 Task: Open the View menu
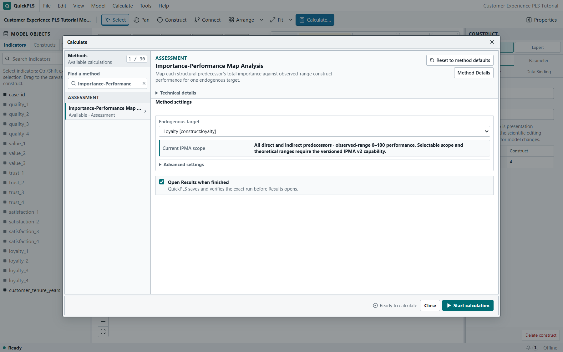click(x=79, y=6)
